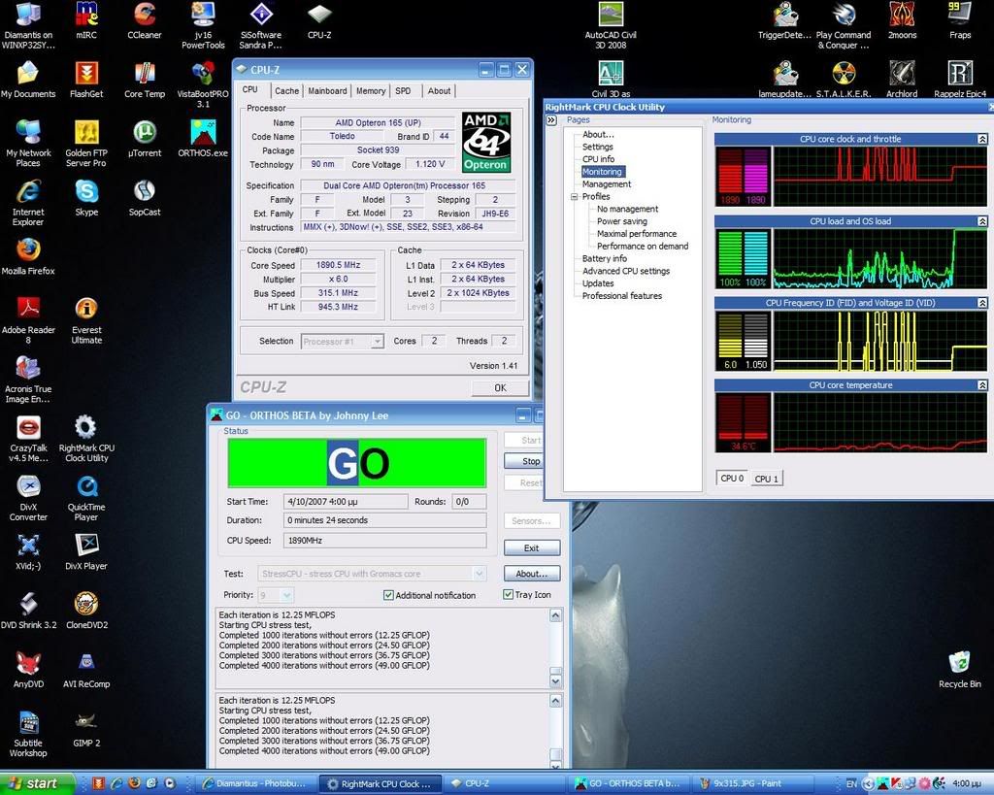Open Mozilla Firefox desktop icon

(x=28, y=256)
